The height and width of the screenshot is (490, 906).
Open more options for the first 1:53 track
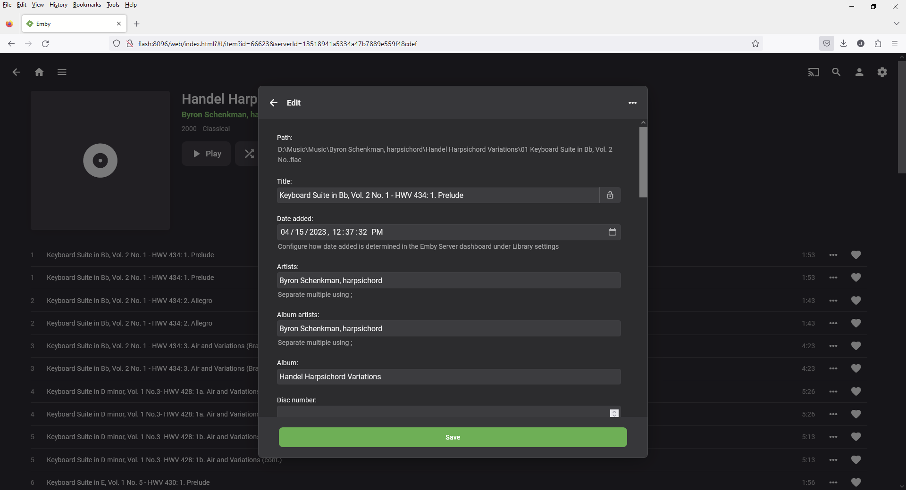click(x=833, y=255)
